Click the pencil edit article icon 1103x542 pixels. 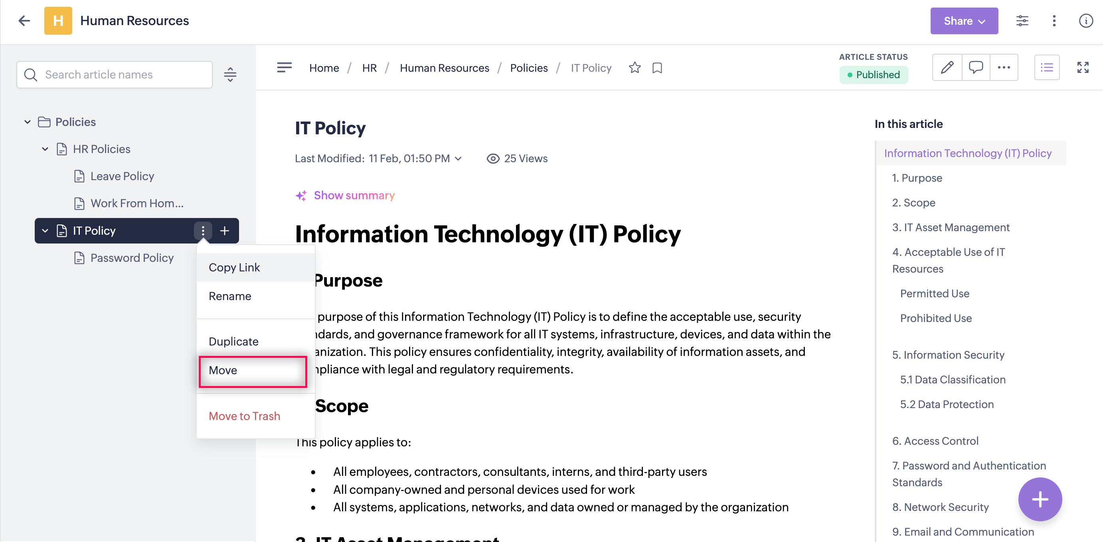click(947, 67)
